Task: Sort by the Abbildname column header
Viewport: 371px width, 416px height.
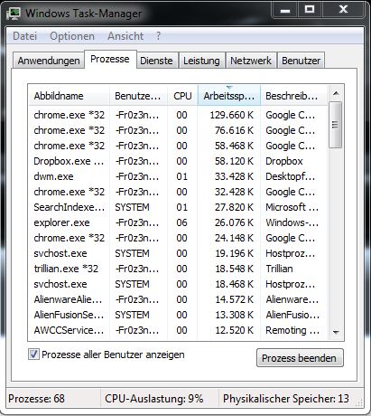Action: point(69,96)
